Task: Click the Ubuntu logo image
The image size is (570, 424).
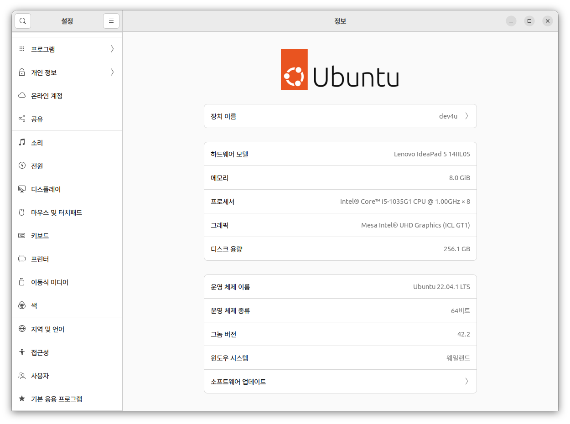Action: pos(340,69)
